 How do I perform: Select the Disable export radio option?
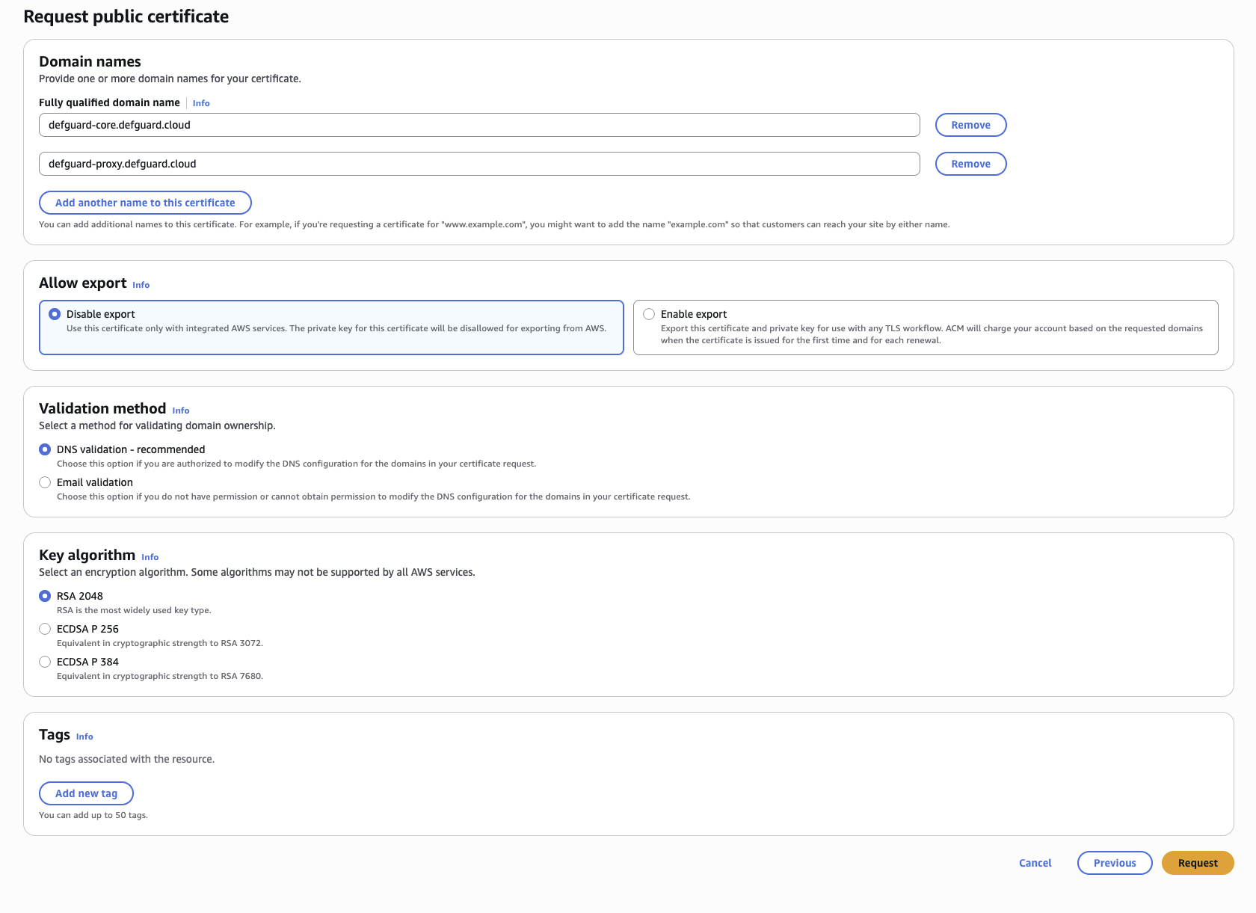pyautogui.click(x=55, y=314)
